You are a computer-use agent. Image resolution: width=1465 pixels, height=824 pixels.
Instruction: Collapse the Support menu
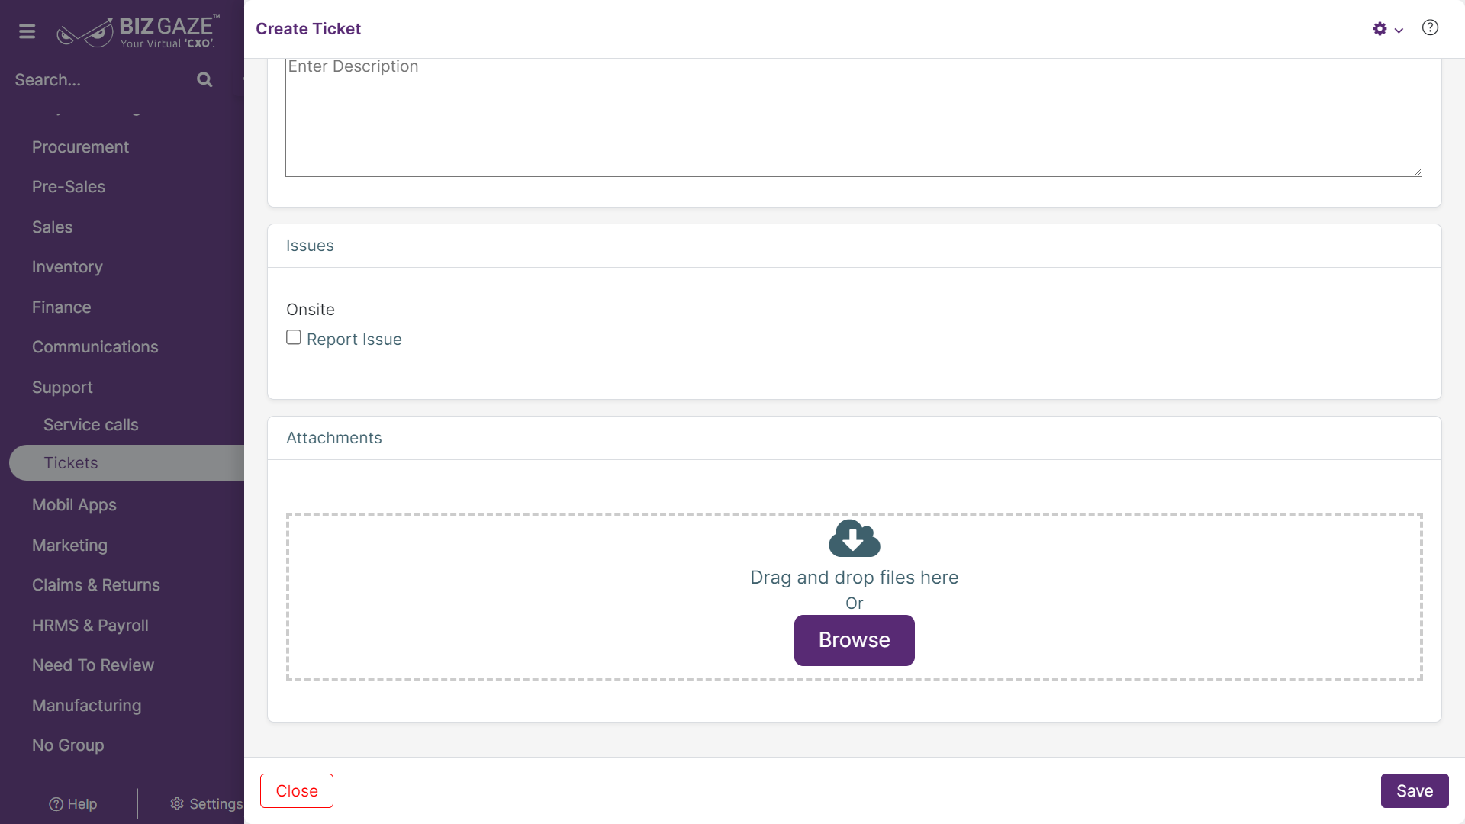[62, 388]
